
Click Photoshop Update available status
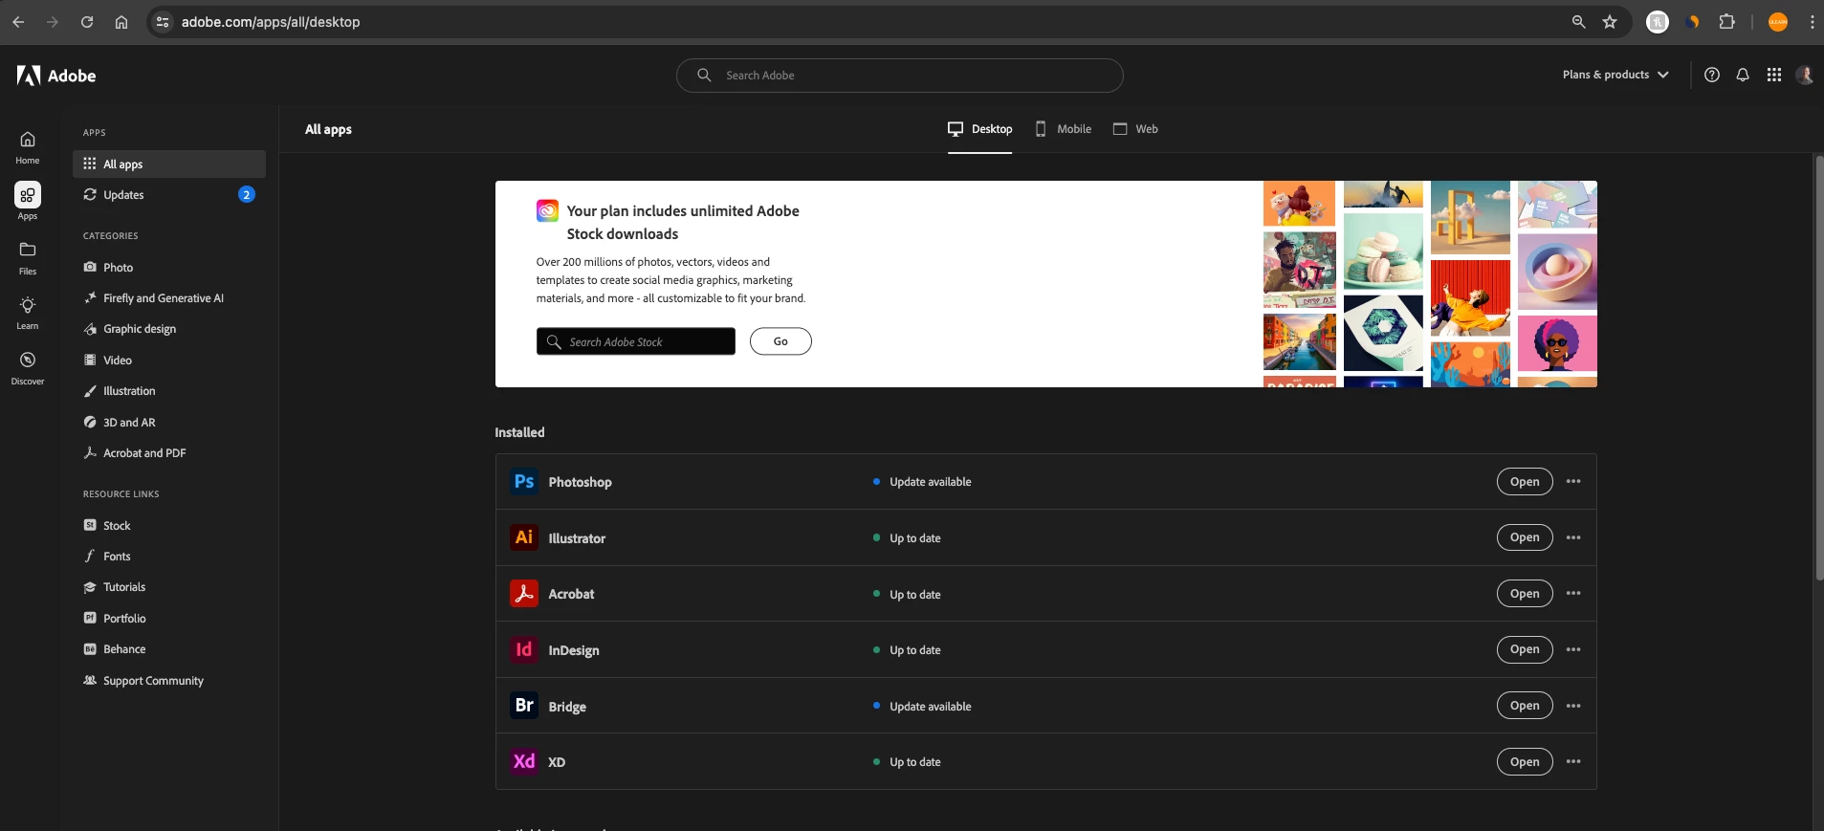pyautogui.click(x=922, y=482)
